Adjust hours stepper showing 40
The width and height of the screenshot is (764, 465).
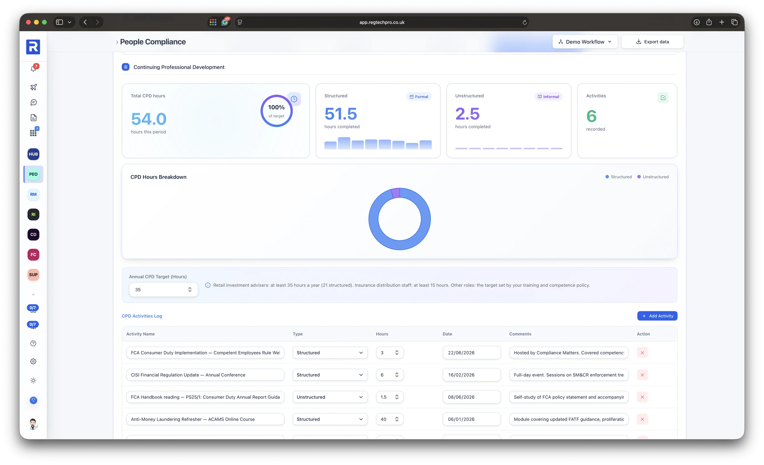tap(397, 419)
